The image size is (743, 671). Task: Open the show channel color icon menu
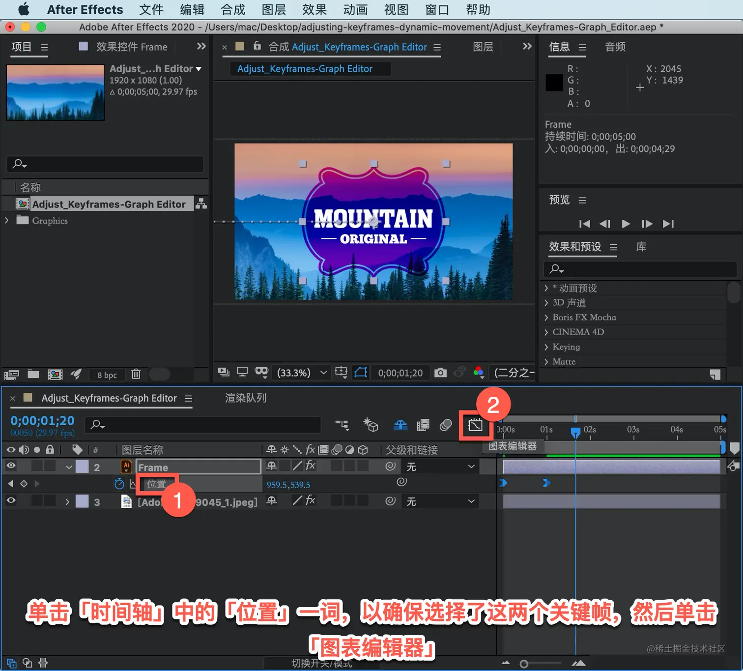click(x=479, y=373)
